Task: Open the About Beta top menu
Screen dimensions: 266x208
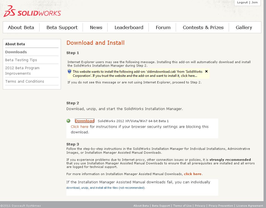Action: pyautogui.click(x=21, y=27)
